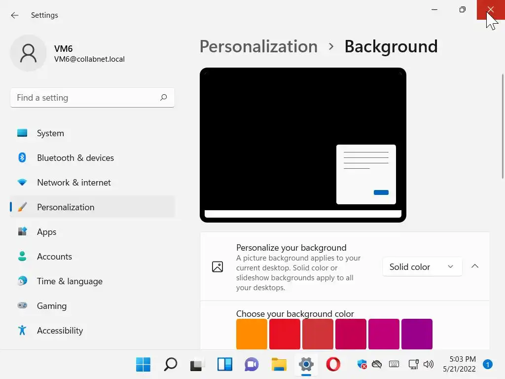Click the Accounts person icon
The height and width of the screenshot is (379, 505).
click(22, 256)
